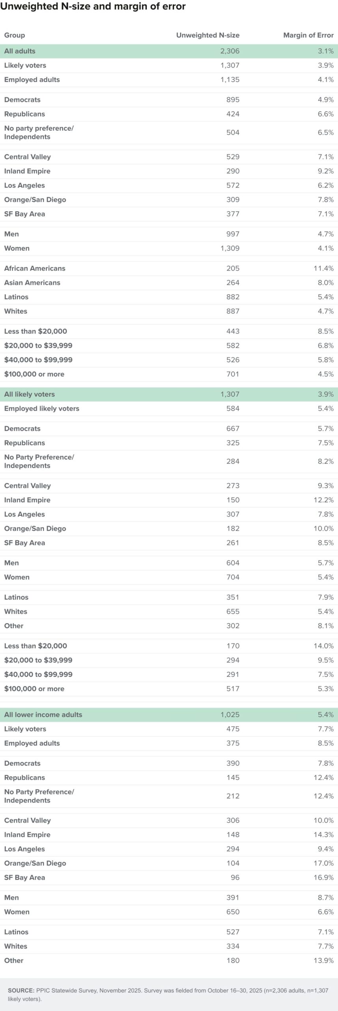Screen dimensions: 338x1011
Task: Select the N-size value 390
Action: click(x=233, y=763)
